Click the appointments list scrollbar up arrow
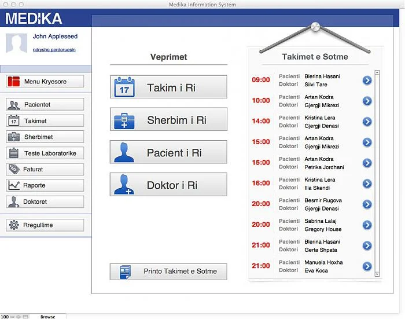The width and height of the screenshot is (405, 319). [377, 72]
